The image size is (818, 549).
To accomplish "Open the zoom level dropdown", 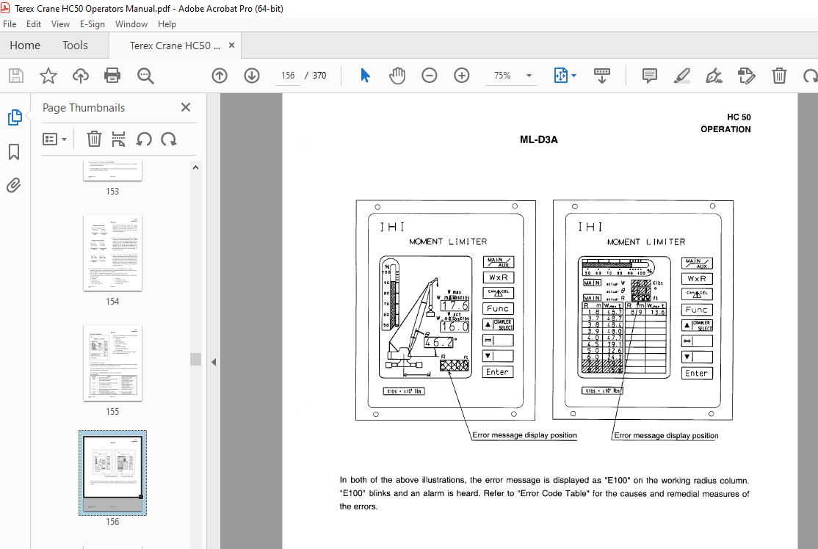I will point(529,76).
